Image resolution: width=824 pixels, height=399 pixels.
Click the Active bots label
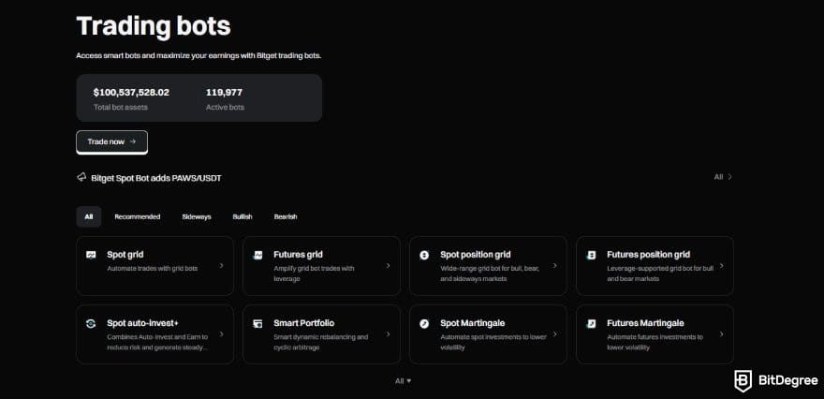(225, 107)
